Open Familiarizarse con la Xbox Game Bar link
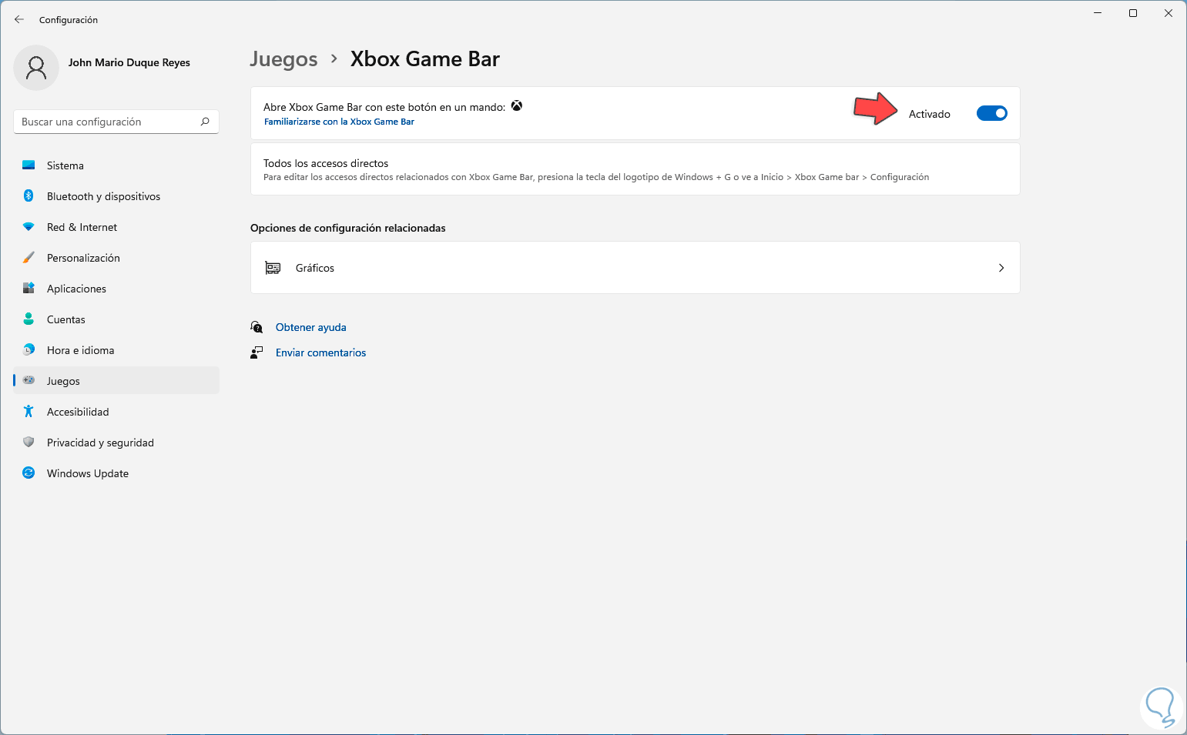The width and height of the screenshot is (1187, 735). 339,122
